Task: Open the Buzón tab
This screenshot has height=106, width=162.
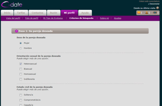Action: 54,13
